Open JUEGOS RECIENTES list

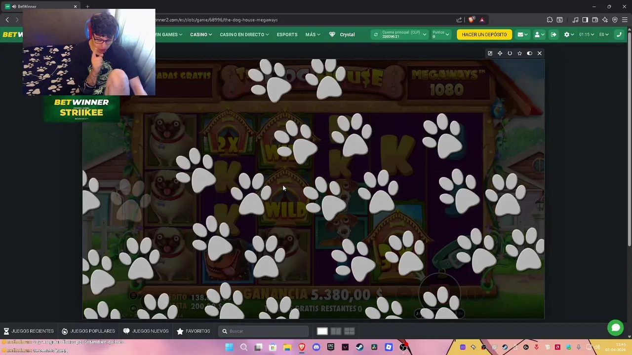point(29,331)
